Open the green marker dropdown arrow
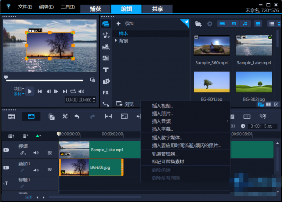 click(x=40, y=136)
